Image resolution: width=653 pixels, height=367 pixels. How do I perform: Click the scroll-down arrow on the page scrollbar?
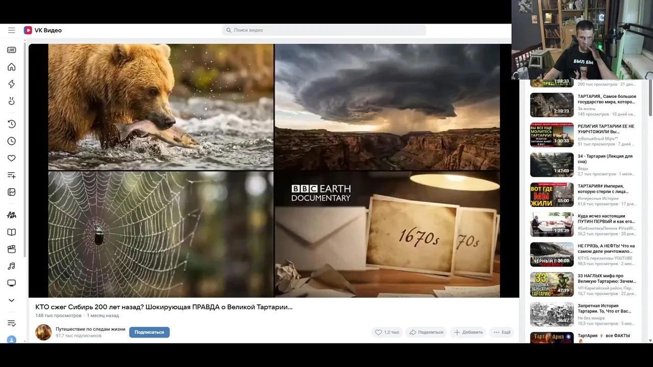[650, 340]
